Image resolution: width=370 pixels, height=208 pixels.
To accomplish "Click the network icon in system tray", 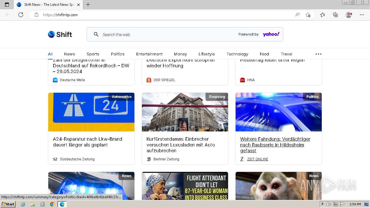I will tap(336, 204).
